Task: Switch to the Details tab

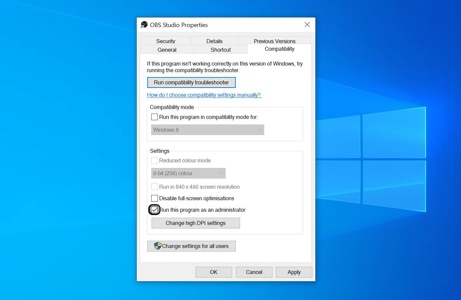Action: [x=214, y=41]
